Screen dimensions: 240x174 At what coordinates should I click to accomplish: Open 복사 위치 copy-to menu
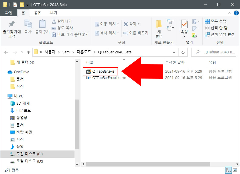(x=107, y=33)
